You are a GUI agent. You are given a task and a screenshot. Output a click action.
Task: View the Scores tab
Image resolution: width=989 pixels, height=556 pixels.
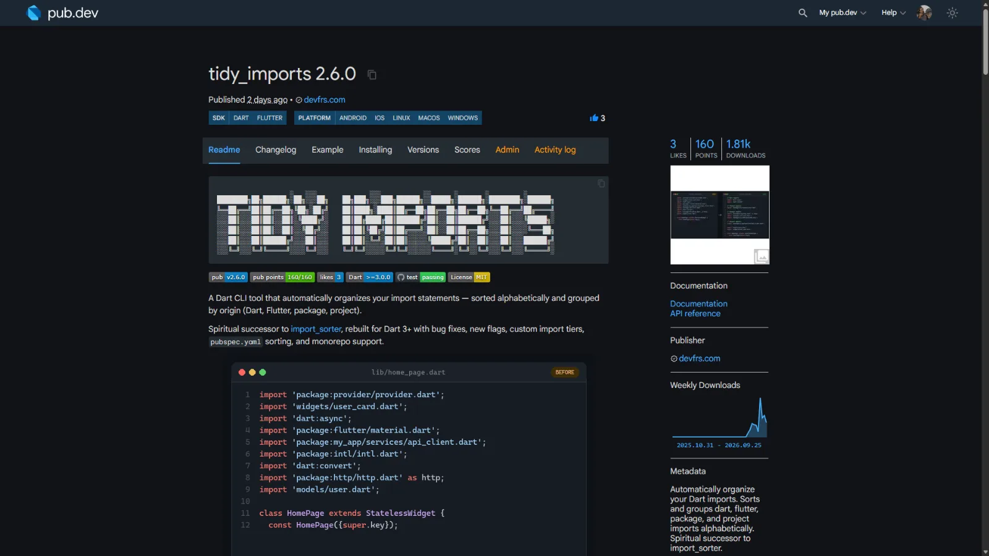pyautogui.click(x=467, y=150)
